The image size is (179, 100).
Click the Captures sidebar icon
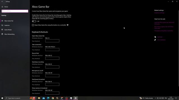[x=2, y=25]
